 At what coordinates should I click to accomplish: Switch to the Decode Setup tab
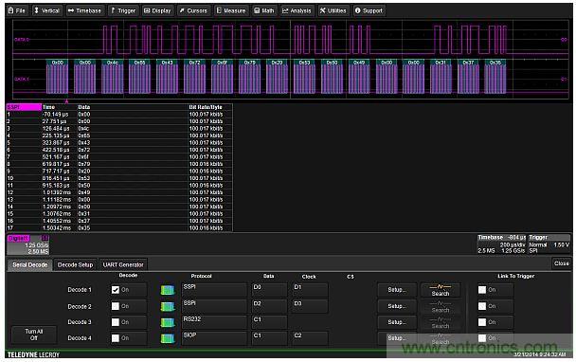pyautogui.click(x=75, y=265)
